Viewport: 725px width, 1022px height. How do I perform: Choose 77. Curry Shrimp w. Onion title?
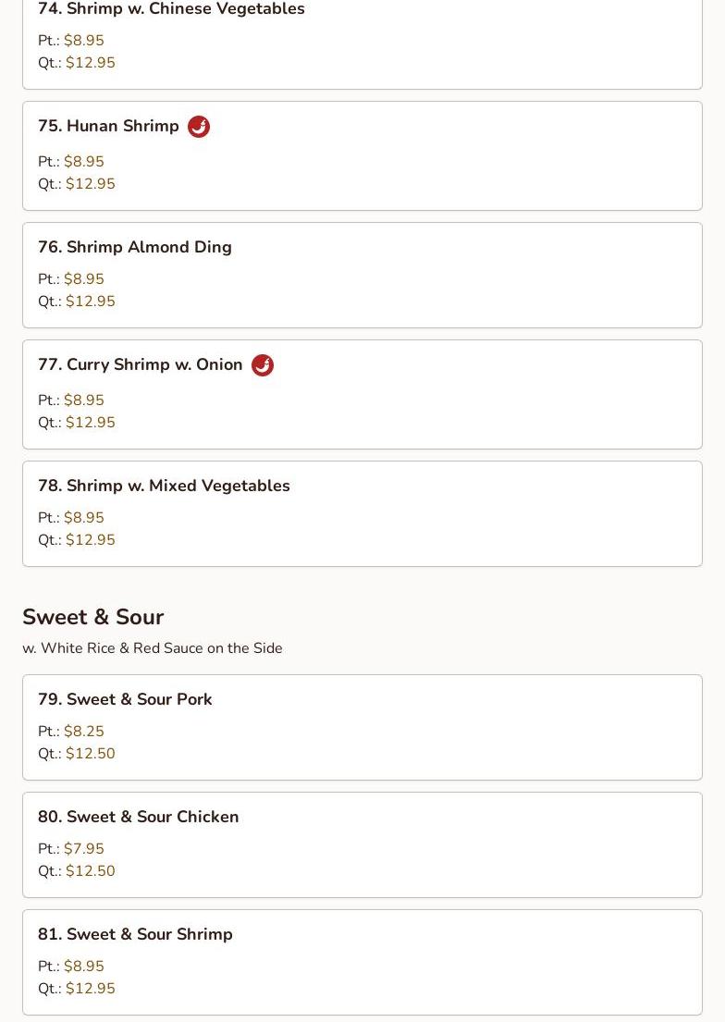pos(141,364)
